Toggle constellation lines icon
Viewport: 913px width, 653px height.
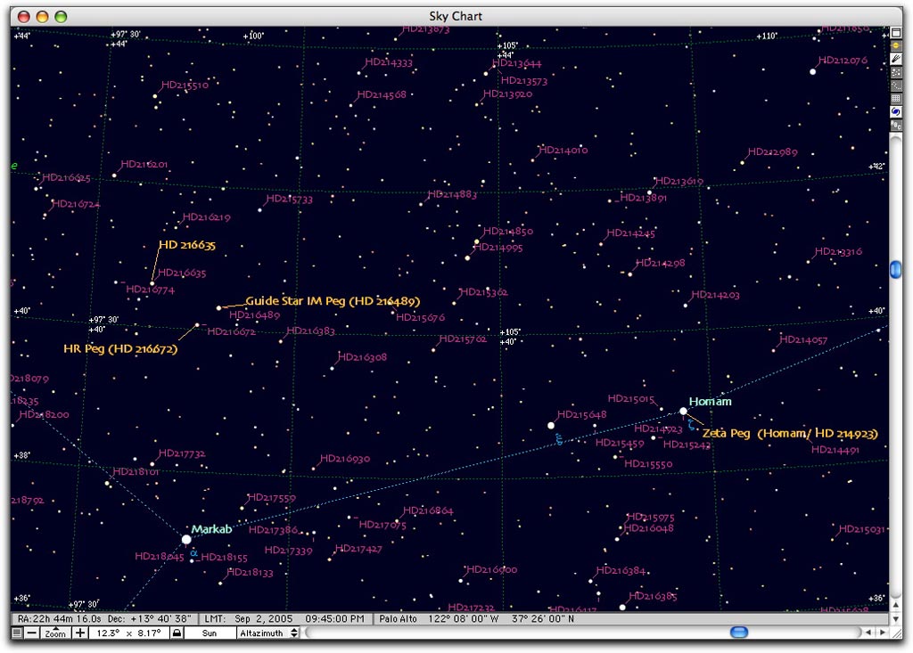pyautogui.click(x=896, y=86)
